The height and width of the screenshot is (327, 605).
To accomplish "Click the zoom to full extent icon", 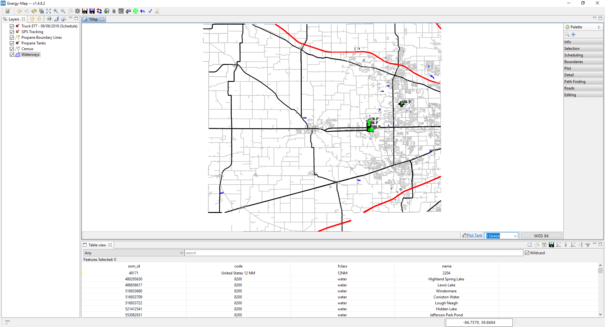I will point(49,11).
